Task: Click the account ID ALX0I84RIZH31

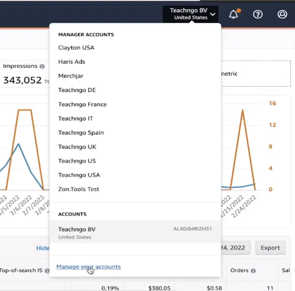Action: (193, 229)
